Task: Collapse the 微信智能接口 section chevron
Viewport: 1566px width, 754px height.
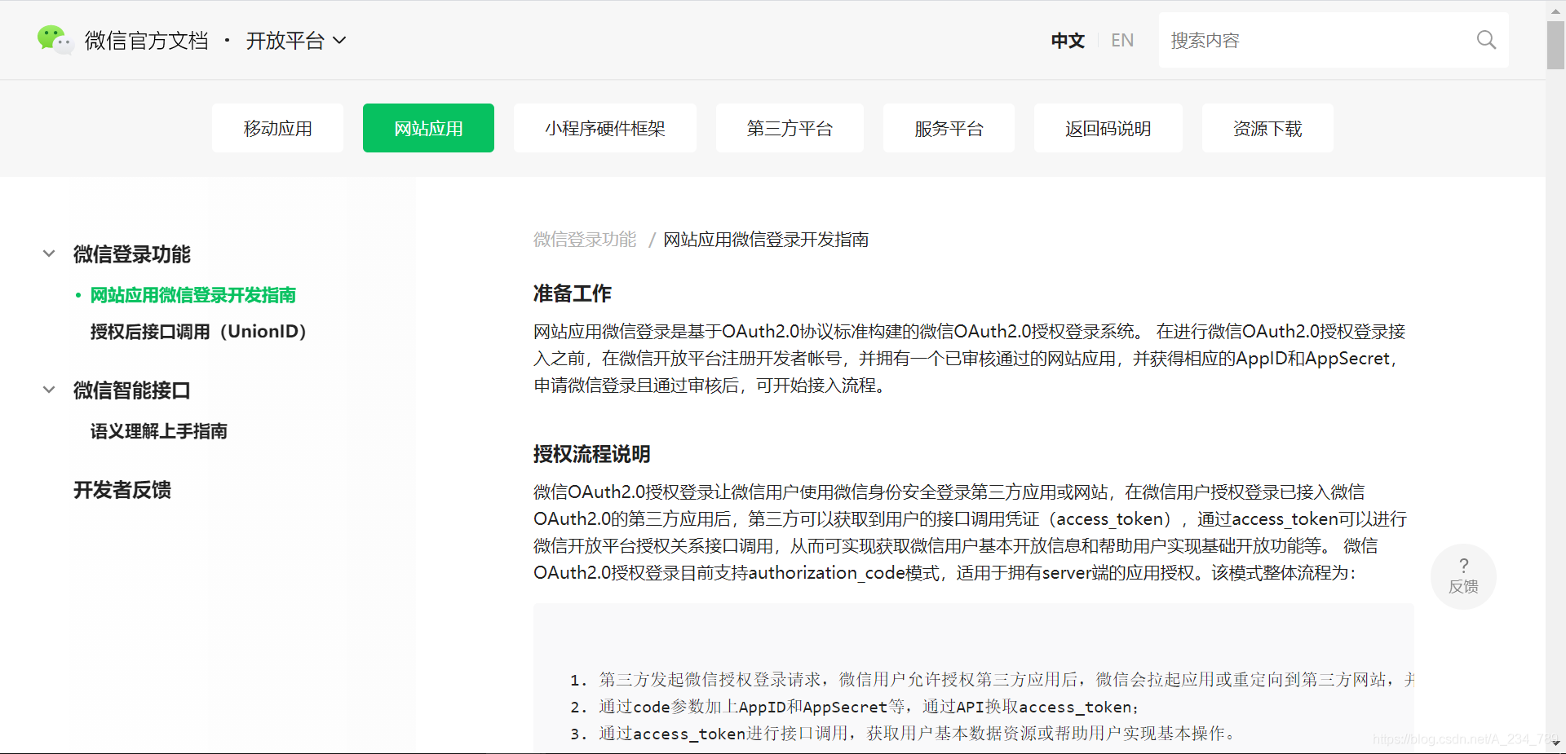Action: tap(49, 390)
